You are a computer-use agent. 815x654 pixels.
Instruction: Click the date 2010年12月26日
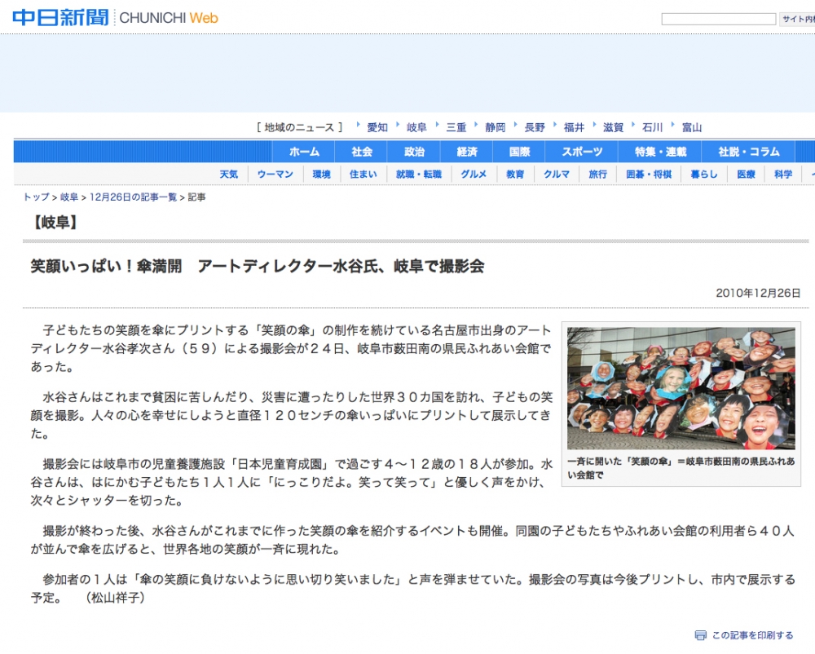[758, 293]
